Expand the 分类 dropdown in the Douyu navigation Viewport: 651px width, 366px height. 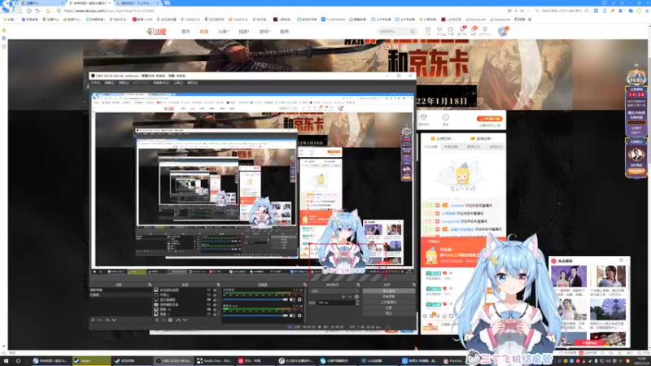pyautogui.click(x=223, y=32)
